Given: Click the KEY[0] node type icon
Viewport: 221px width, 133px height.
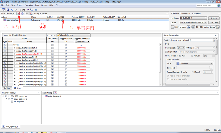Looking at the screenshot, I should (5, 45).
